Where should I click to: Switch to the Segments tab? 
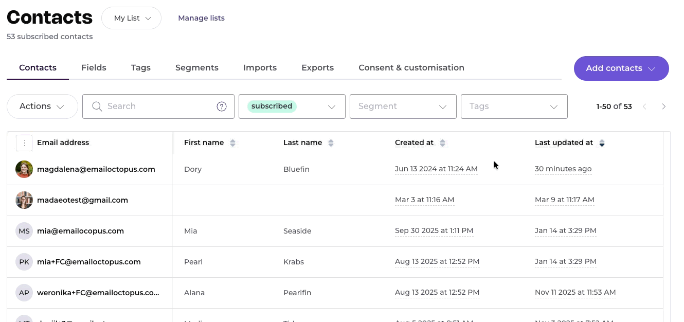click(197, 68)
